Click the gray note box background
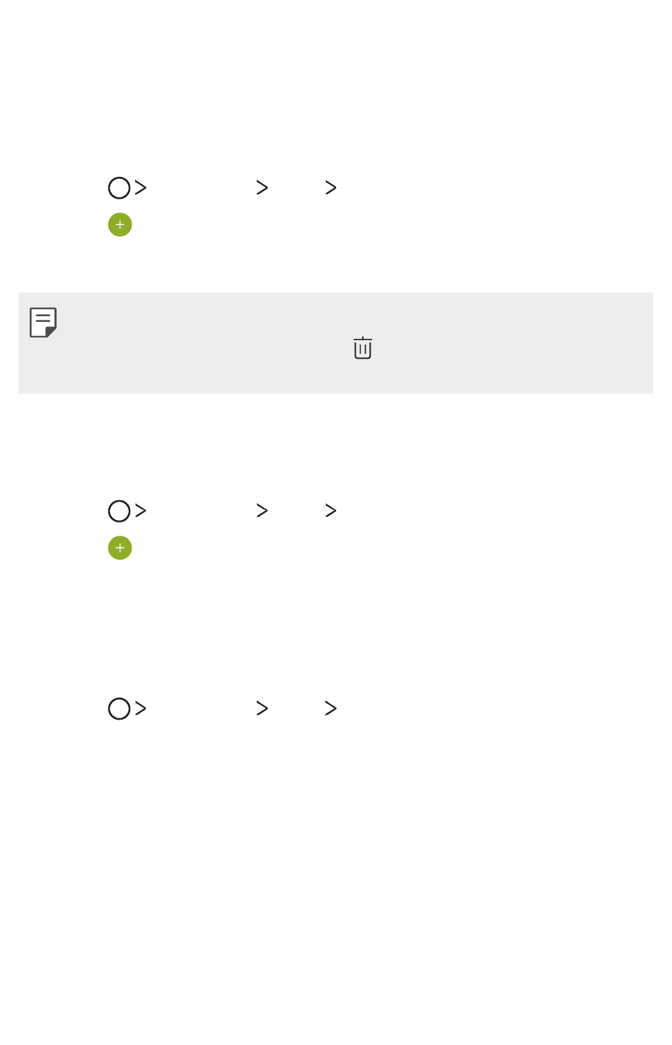The image size is (672, 1045). (x=335, y=343)
